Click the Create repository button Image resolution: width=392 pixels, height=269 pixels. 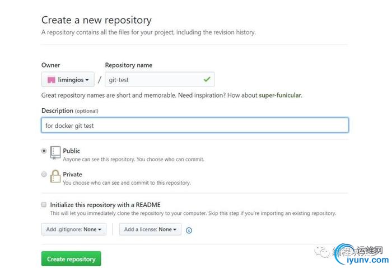click(71, 259)
